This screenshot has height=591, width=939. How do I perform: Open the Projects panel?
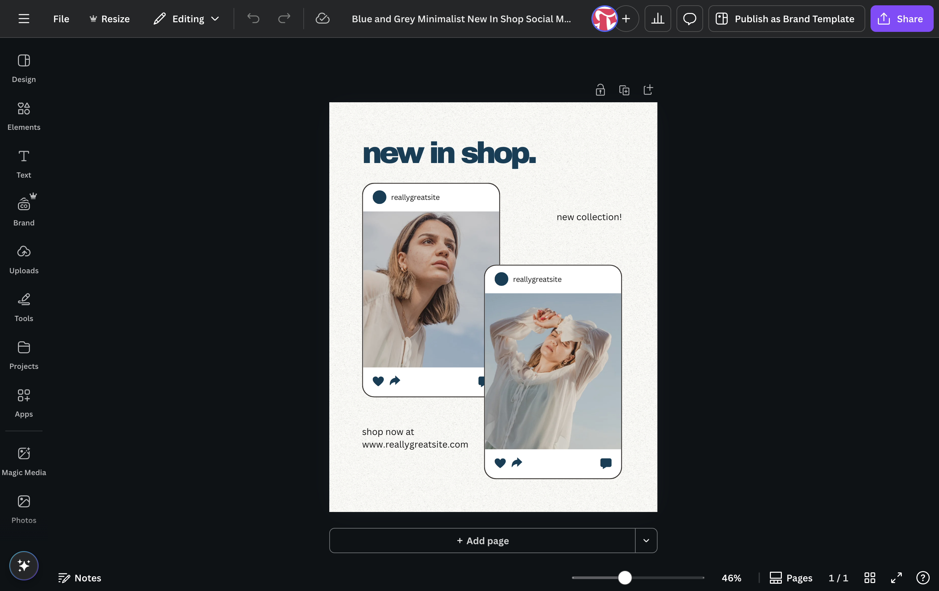pos(24,355)
